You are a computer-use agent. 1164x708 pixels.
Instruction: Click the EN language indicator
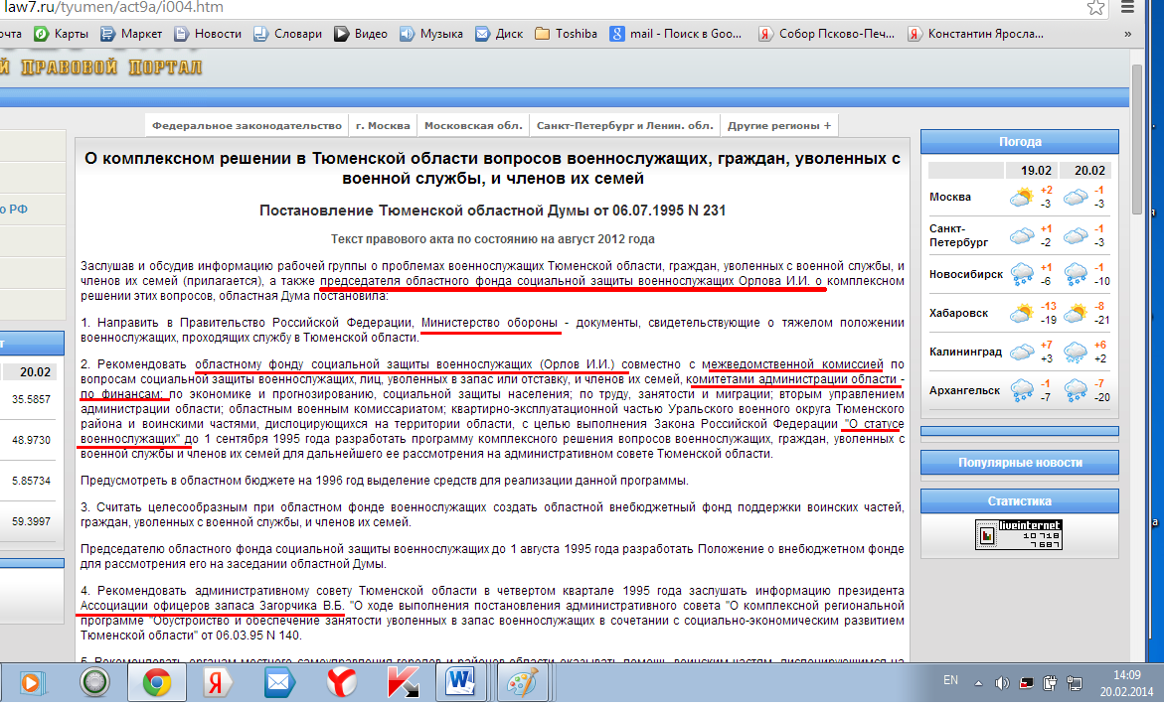pos(950,680)
